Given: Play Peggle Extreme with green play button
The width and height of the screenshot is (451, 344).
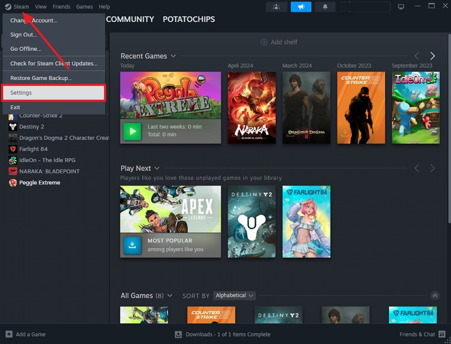Looking at the screenshot, I should point(132,131).
